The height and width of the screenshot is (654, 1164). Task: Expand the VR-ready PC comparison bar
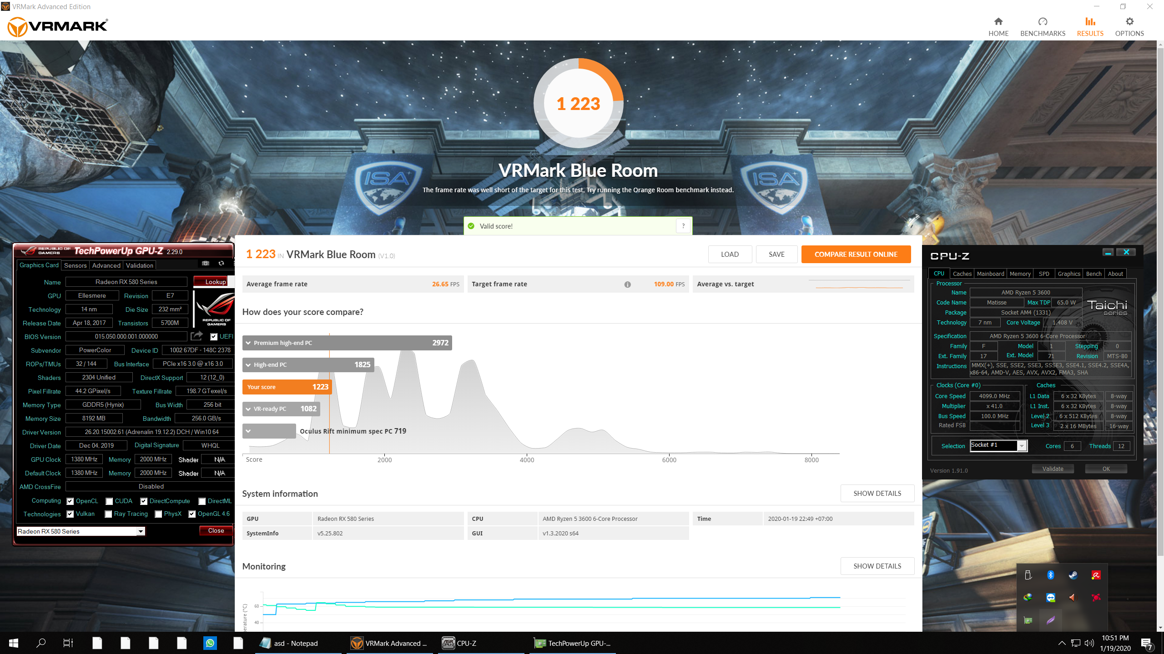coord(281,409)
